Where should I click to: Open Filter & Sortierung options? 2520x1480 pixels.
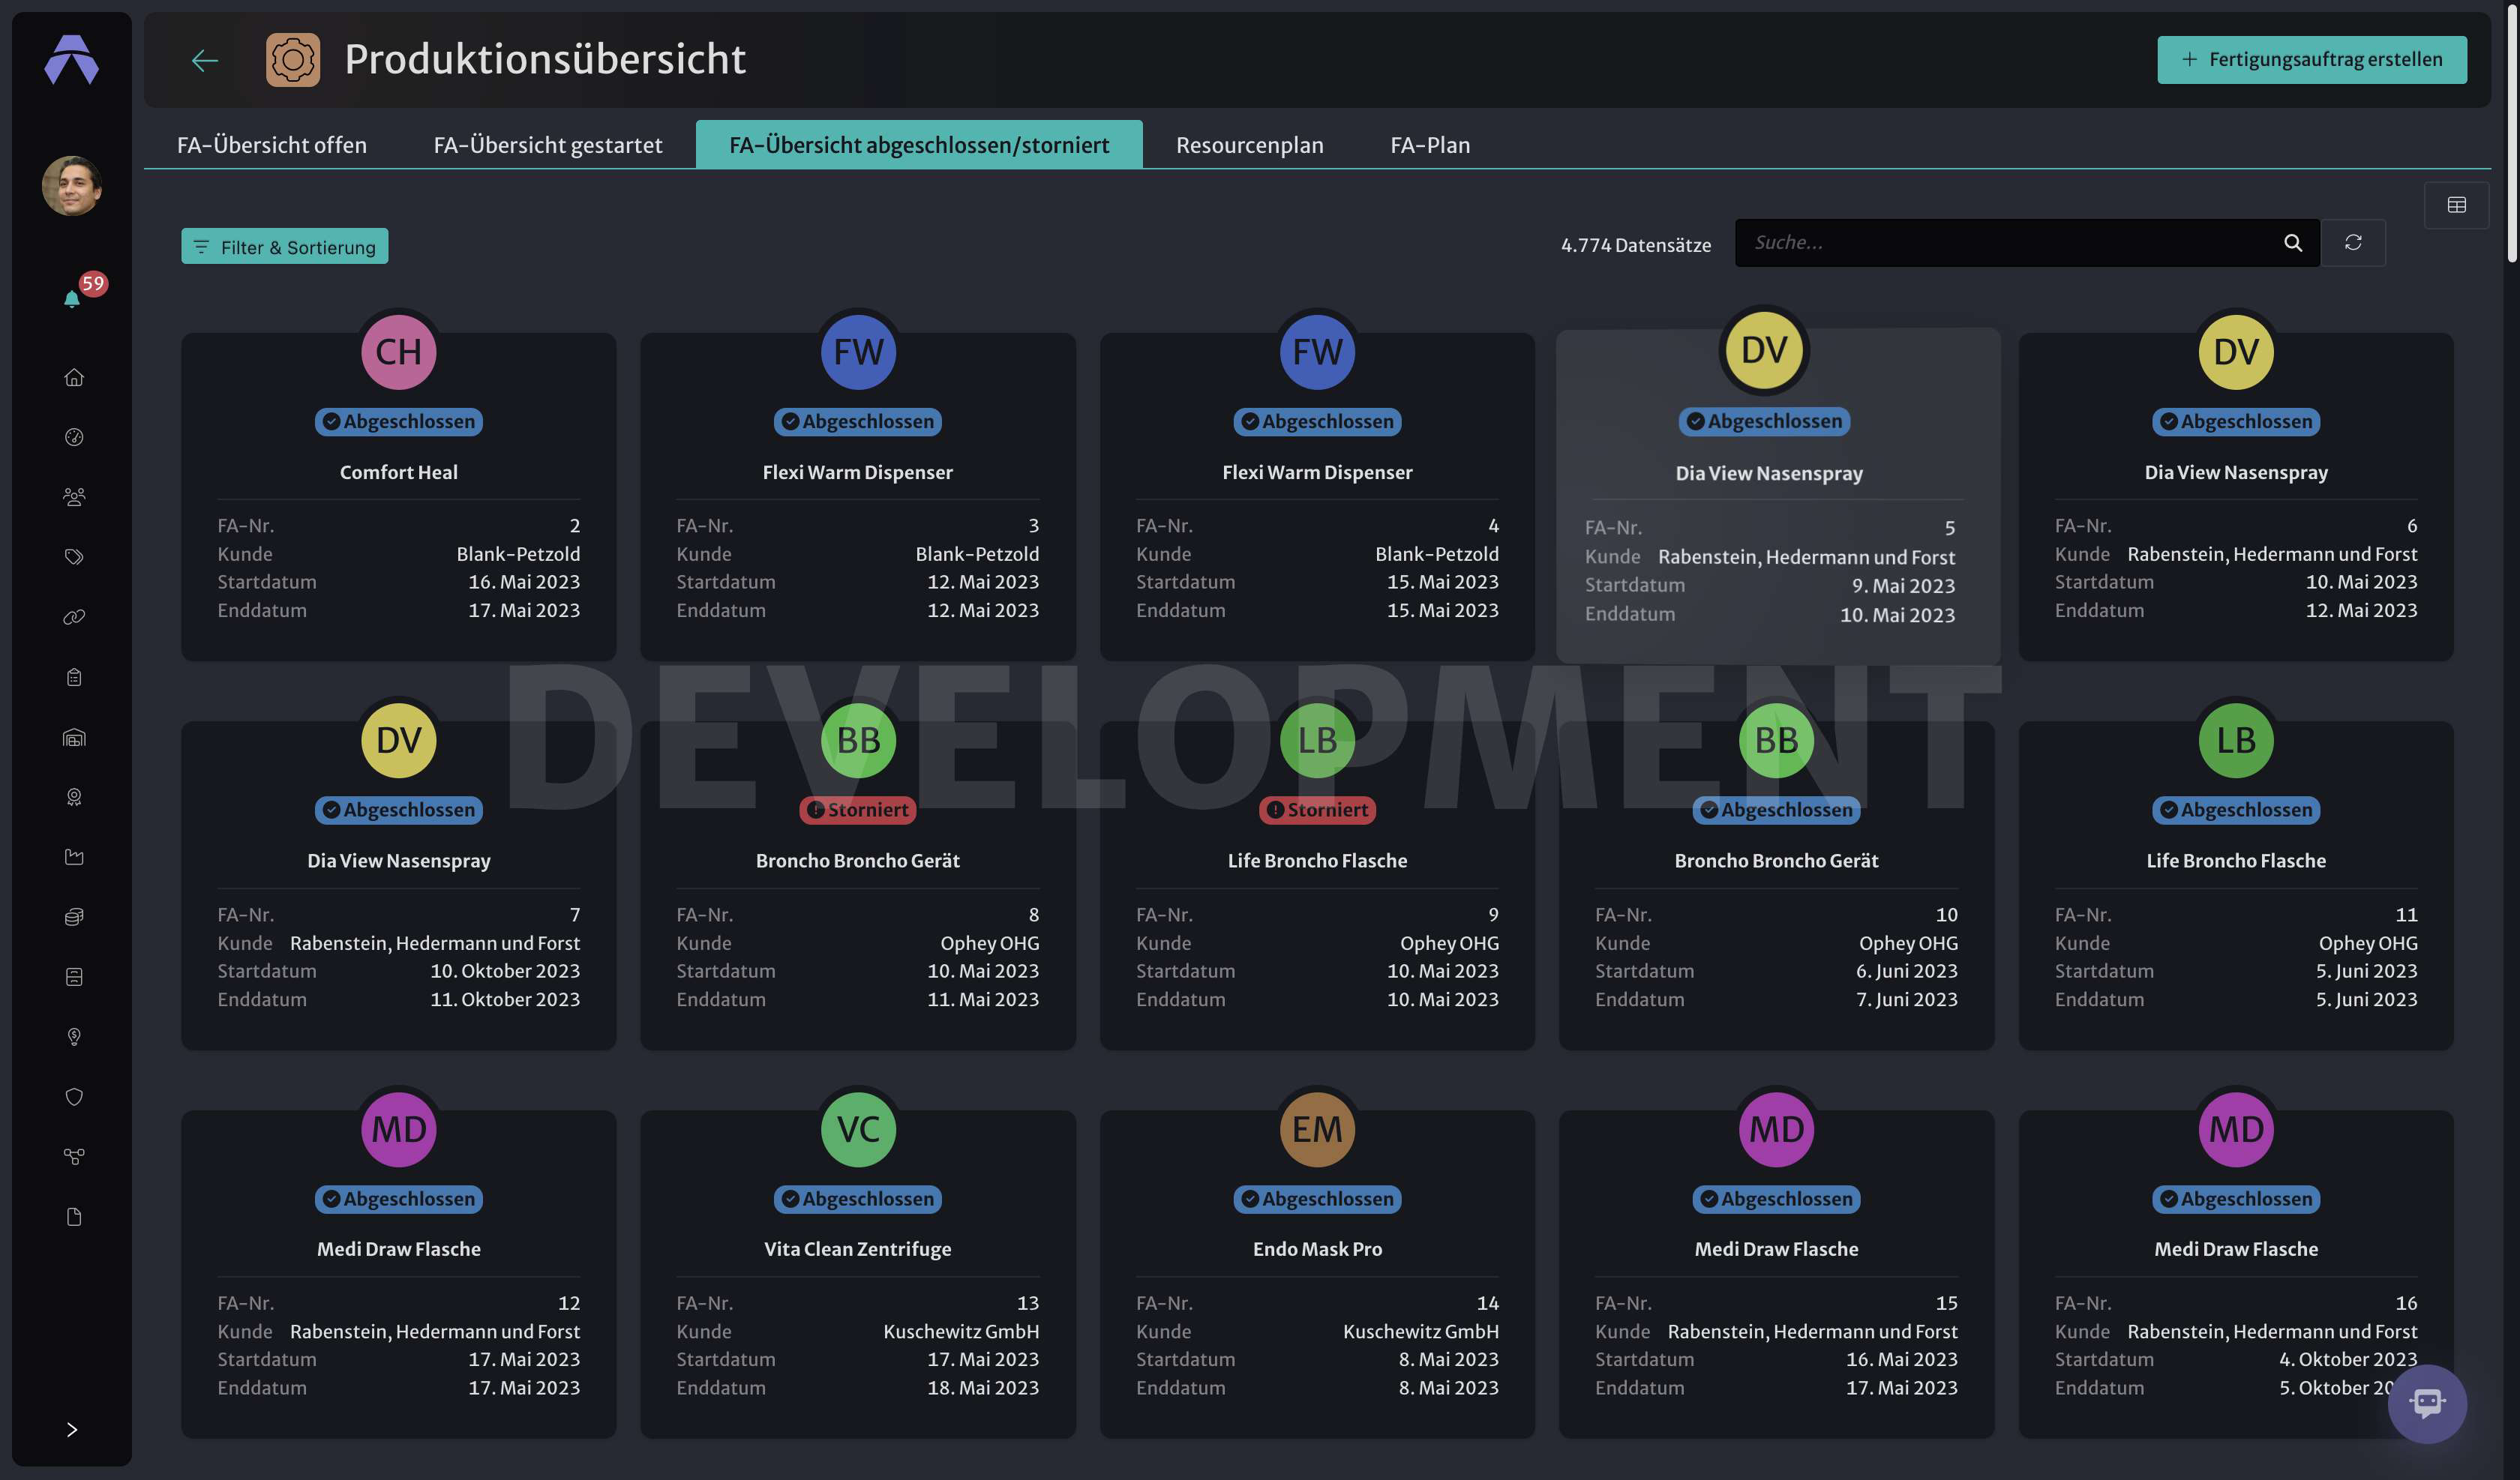pyautogui.click(x=285, y=247)
